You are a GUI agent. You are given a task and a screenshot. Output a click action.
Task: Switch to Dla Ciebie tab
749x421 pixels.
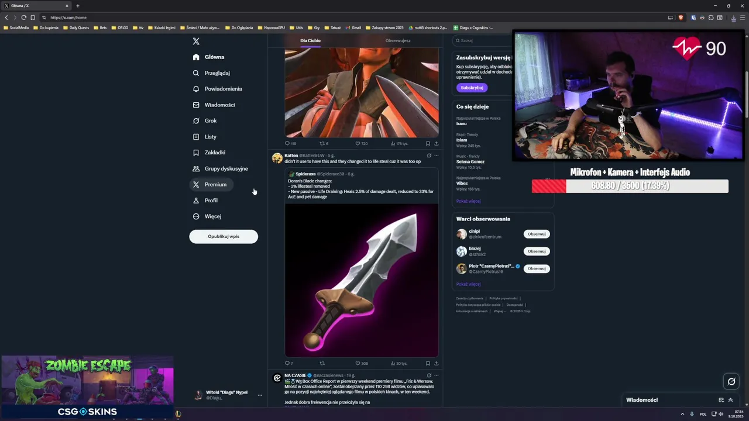pyautogui.click(x=310, y=40)
